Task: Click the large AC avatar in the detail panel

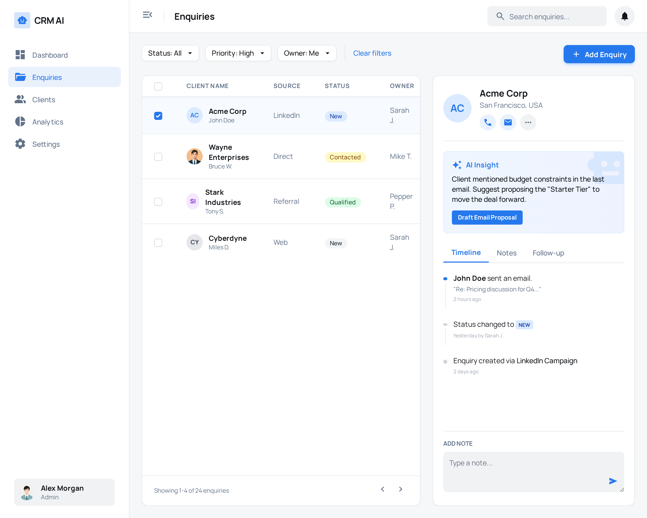Action: click(457, 109)
